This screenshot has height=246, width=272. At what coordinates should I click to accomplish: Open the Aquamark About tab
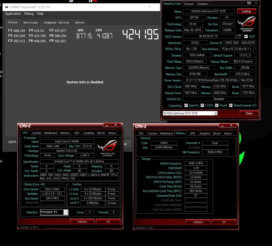80,22
